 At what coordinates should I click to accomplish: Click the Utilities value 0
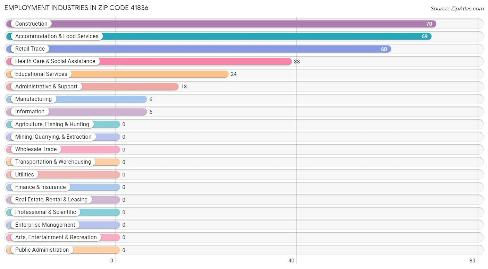[124, 175]
